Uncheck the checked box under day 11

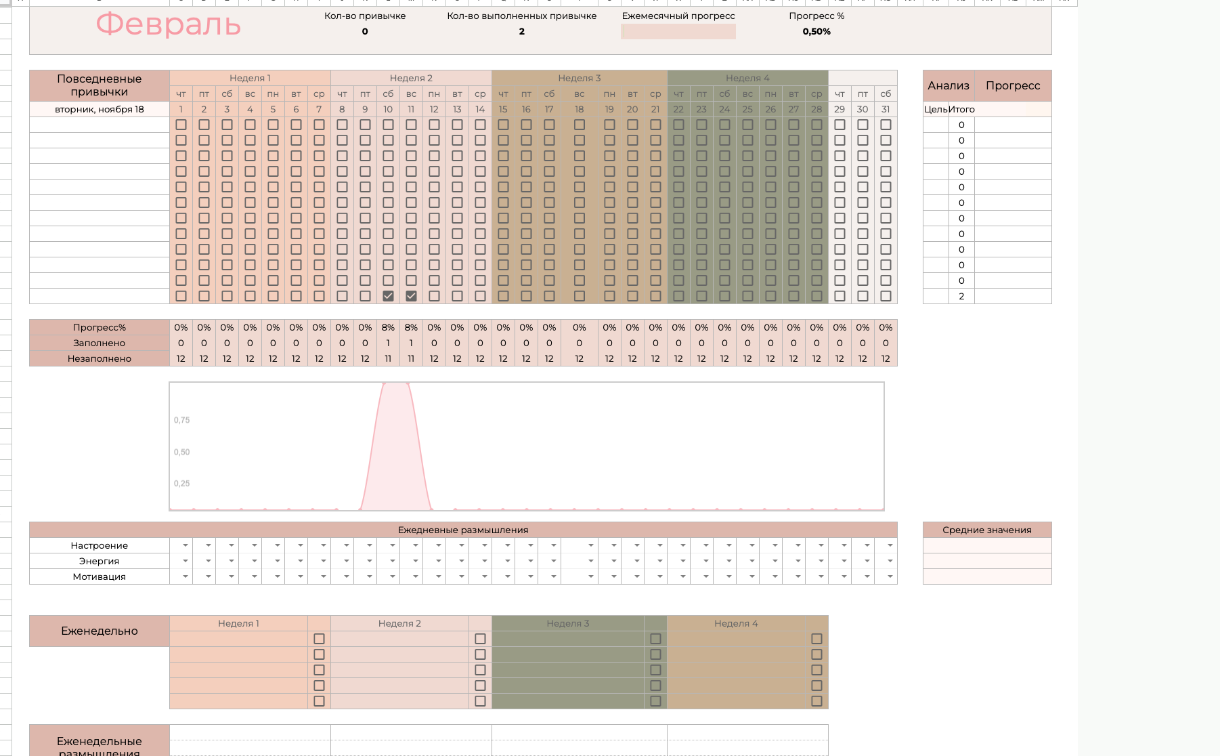(x=411, y=296)
